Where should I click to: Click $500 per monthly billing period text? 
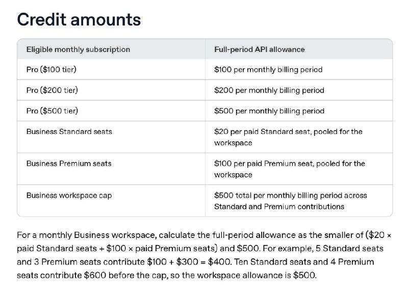click(x=269, y=111)
